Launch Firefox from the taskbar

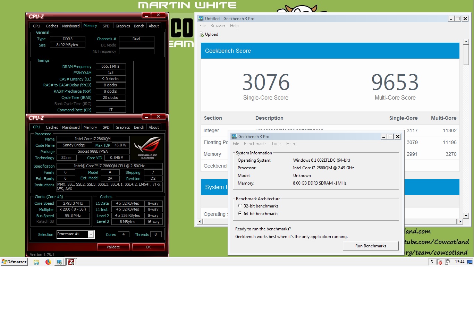(x=48, y=262)
